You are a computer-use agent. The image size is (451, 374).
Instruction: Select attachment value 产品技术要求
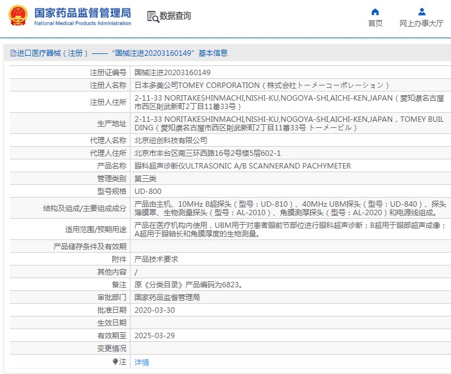156,259
